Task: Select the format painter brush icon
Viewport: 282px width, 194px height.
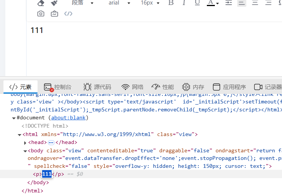Action: [x=54, y=3]
